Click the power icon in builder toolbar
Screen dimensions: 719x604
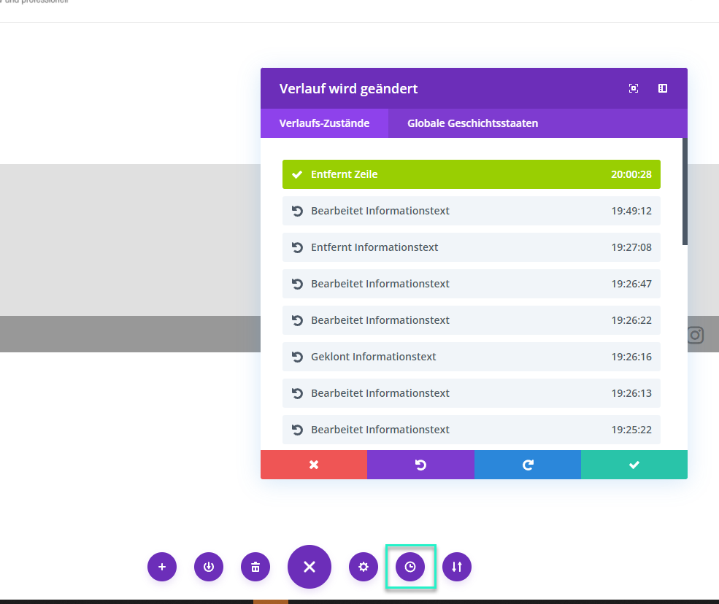pos(209,567)
